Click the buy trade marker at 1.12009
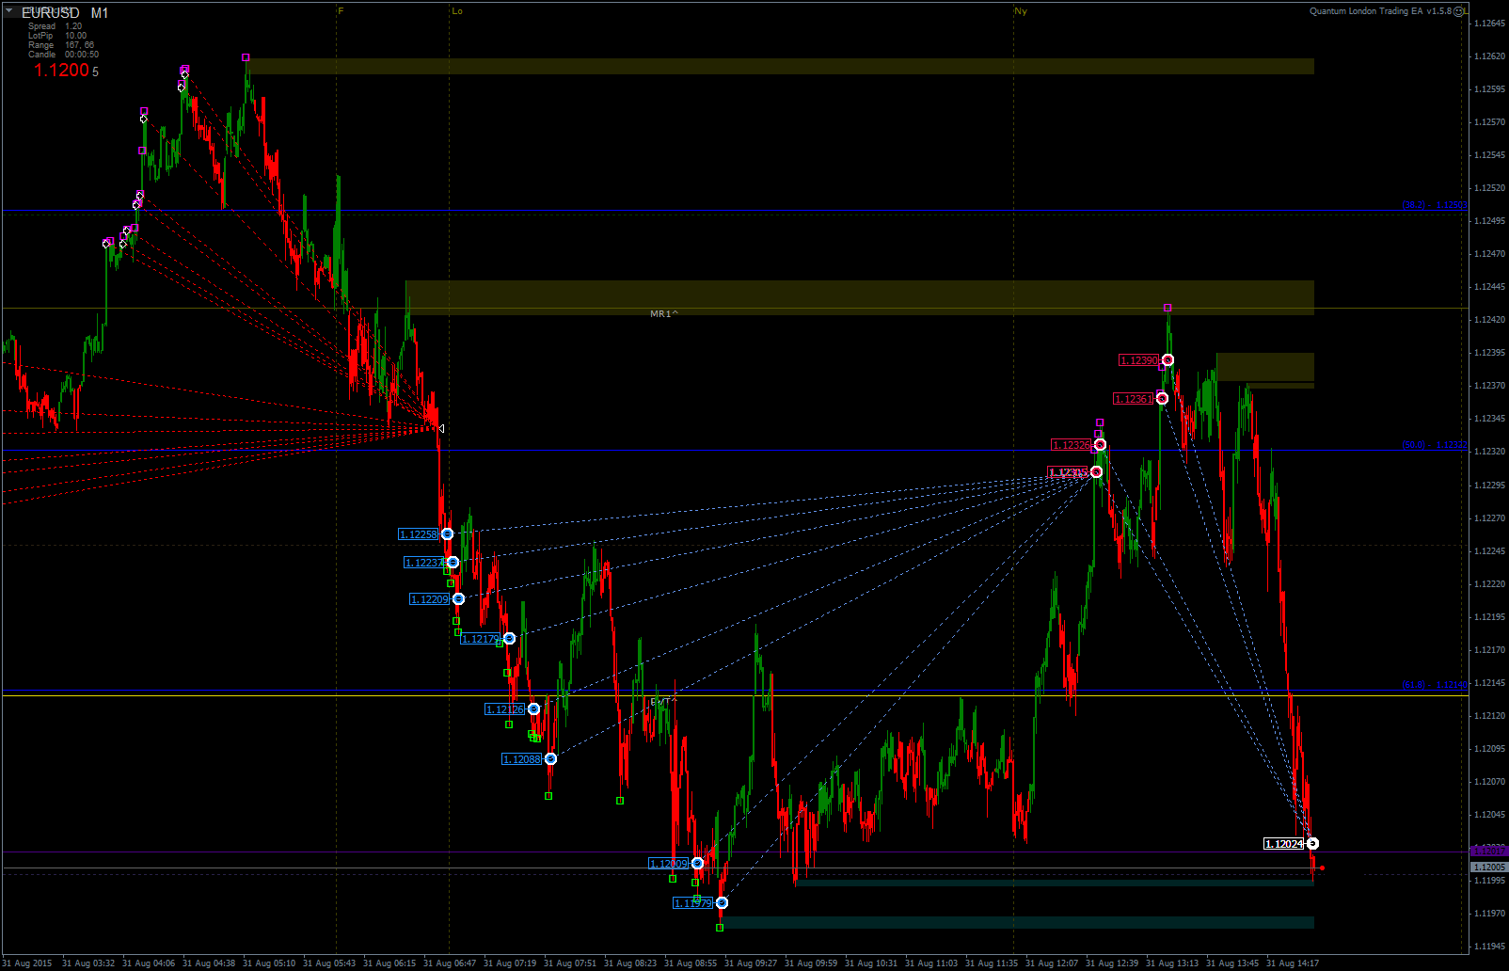The height and width of the screenshot is (971, 1509). click(697, 864)
